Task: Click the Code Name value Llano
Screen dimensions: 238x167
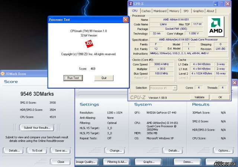Action: (163, 24)
